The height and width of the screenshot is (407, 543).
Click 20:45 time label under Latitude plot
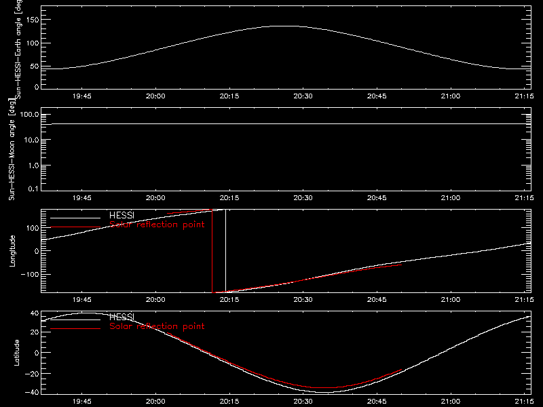tap(377, 402)
